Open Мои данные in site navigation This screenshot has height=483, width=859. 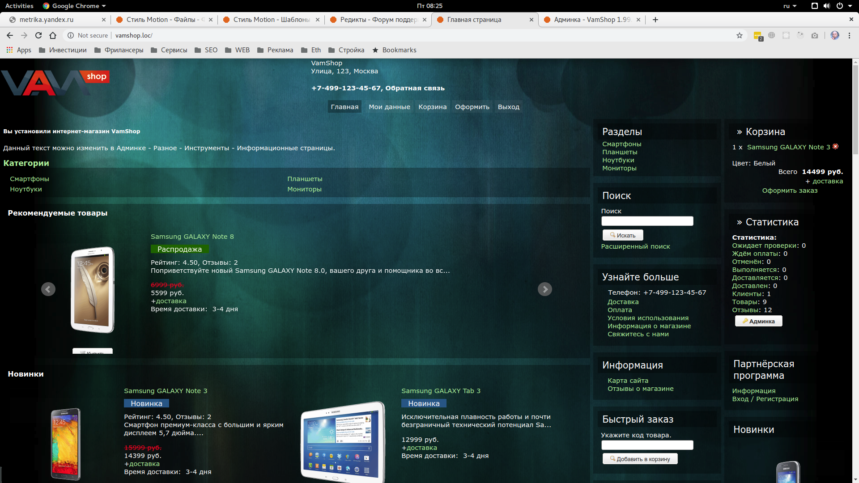(x=389, y=107)
